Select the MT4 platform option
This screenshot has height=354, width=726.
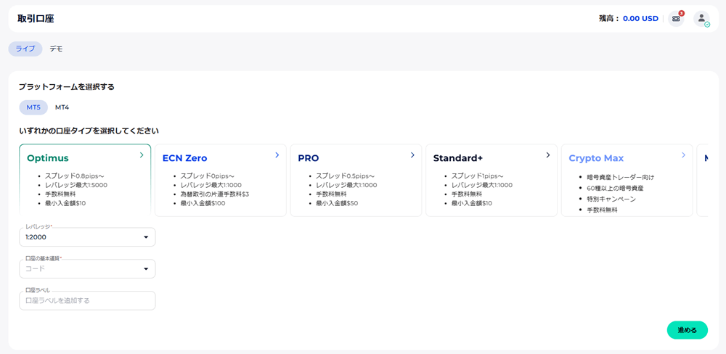click(x=62, y=107)
